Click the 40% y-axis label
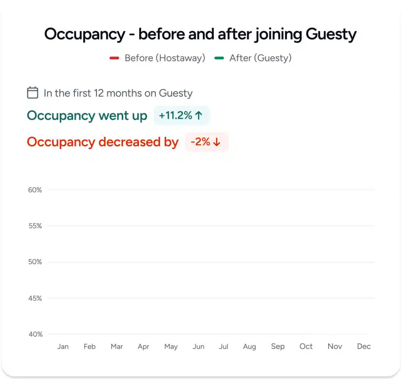This screenshot has width=402, height=380. pos(36,334)
